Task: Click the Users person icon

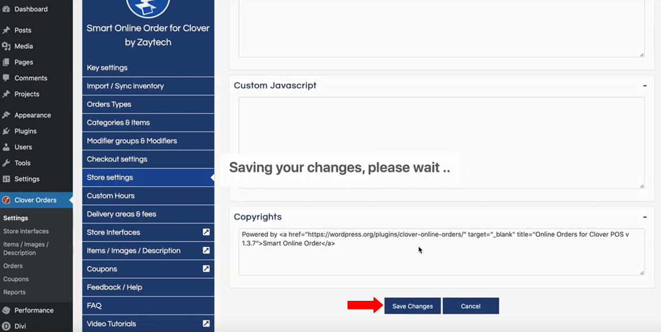Action: tap(6, 147)
